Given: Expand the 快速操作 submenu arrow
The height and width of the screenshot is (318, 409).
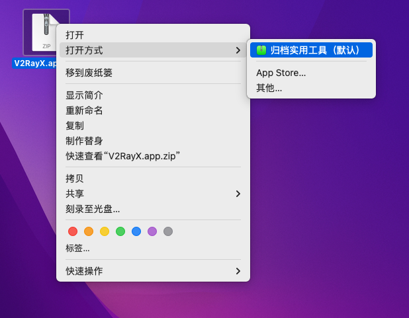Looking at the screenshot, I should coord(238,271).
